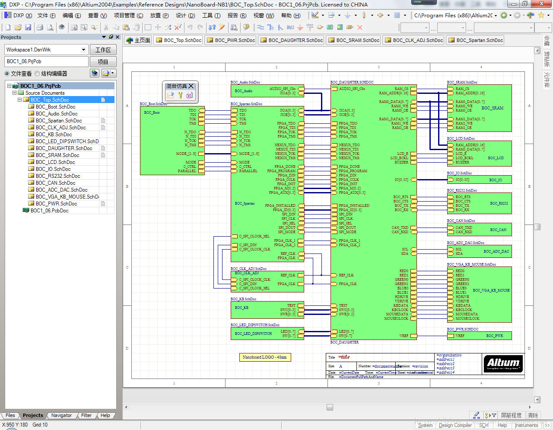
Task: Select BOC1_06.PcbDoc in the project tree
Action: (49, 211)
